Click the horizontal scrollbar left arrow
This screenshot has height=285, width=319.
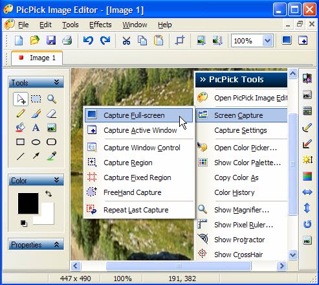[x=76, y=266]
